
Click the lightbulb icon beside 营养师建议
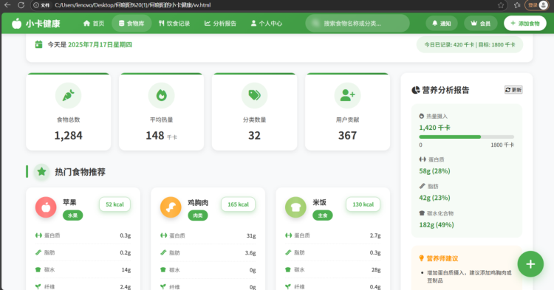tap(421, 258)
